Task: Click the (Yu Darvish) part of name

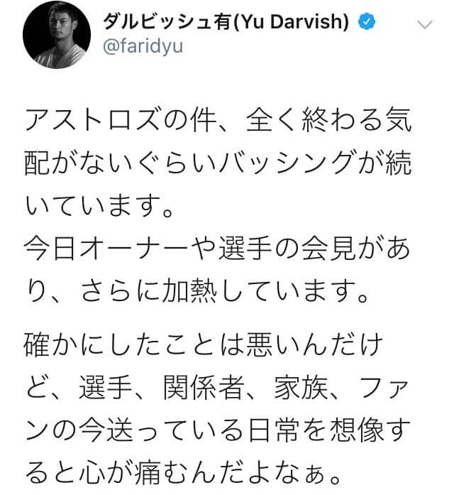Action: tap(290, 22)
